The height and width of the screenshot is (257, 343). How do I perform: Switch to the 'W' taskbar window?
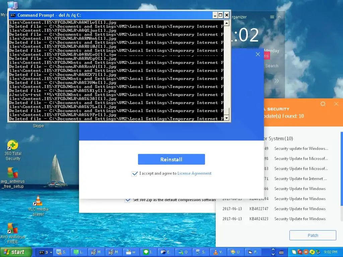(131, 252)
